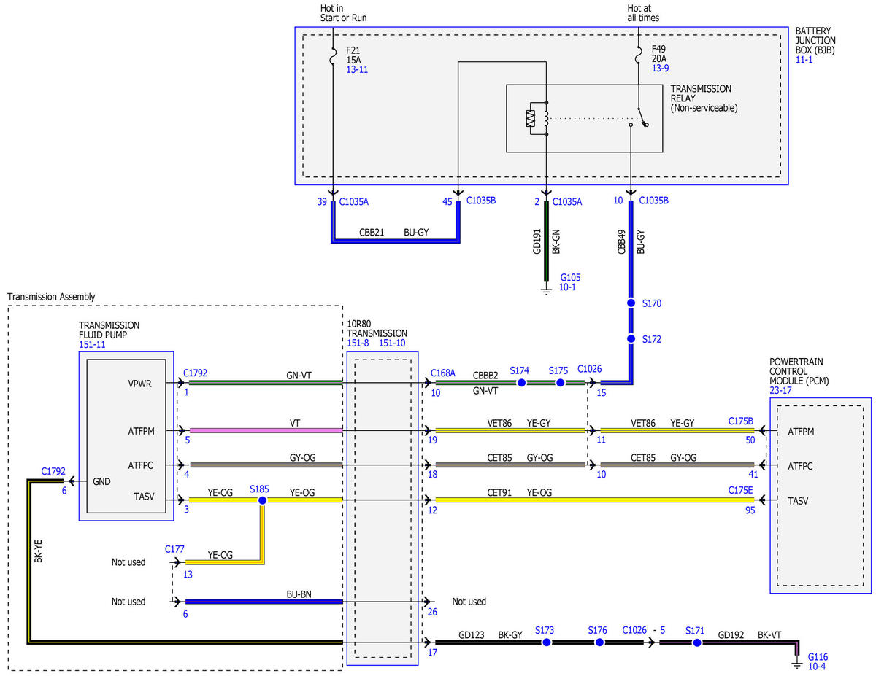This screenshot has height=676, width=876.
Task: Select the S170 splice dot
Action: [x=631, y=303]
